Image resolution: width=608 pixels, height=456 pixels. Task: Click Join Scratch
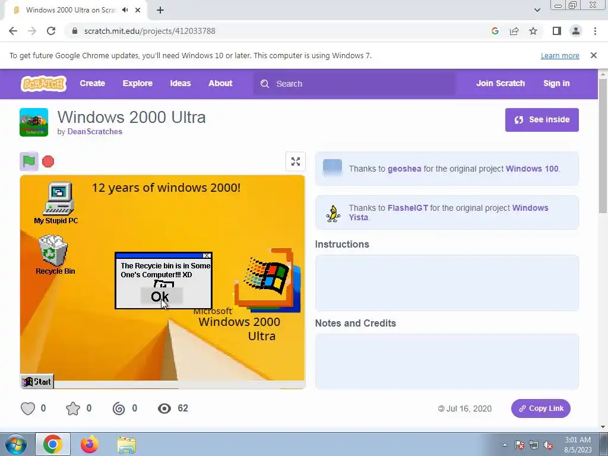(x=500, y=83)
